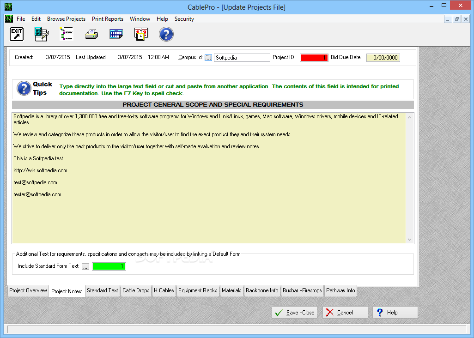Open the Print Reports menu

click(108, 19)
